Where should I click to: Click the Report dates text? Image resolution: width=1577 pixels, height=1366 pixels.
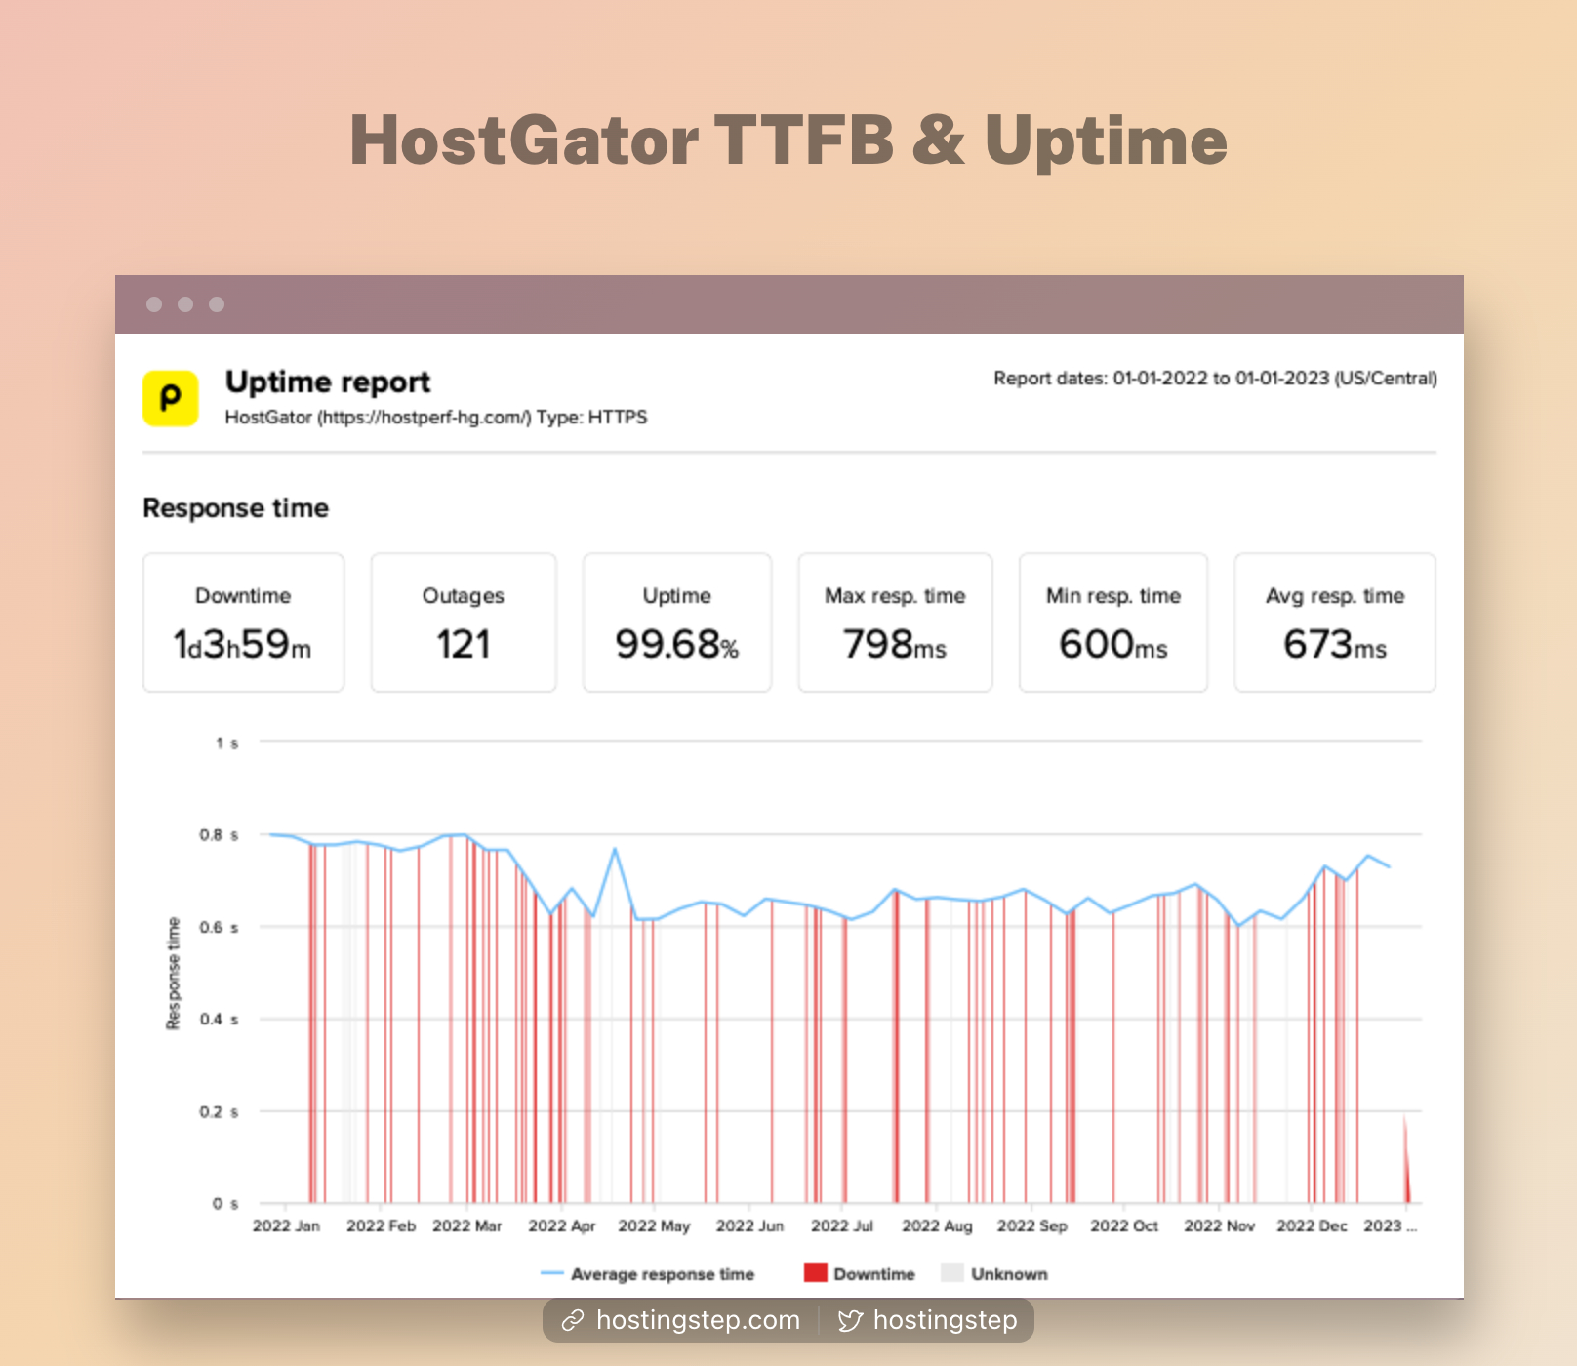pos(1215,378)
